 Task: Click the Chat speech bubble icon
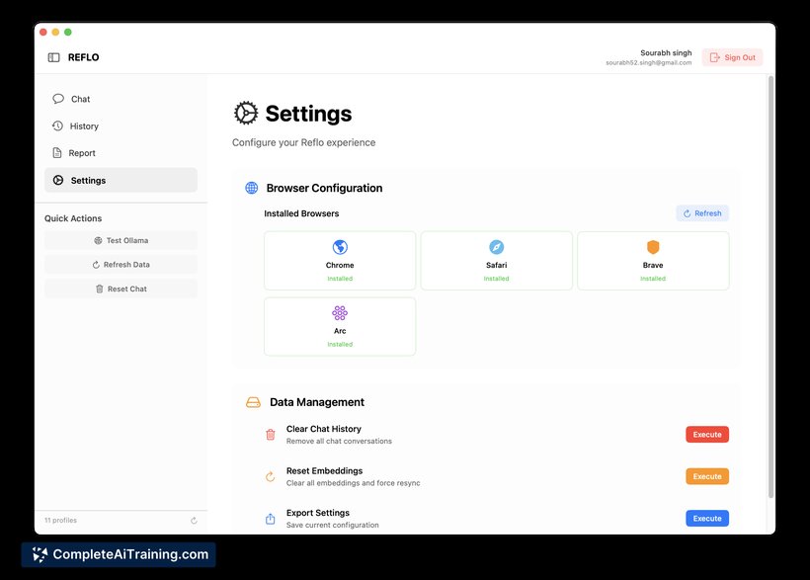click(58, 99)
